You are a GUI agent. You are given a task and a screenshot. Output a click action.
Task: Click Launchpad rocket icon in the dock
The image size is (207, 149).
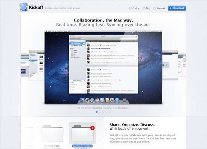87,100
